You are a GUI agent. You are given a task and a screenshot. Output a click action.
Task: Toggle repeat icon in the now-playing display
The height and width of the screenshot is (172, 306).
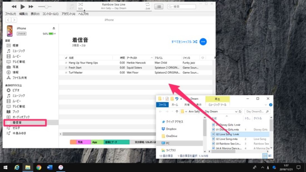[147, 4]
